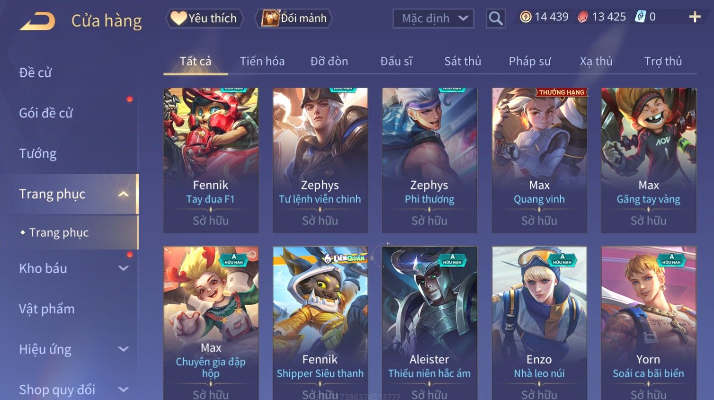Image resolution: width=714 pixels, height=400 pixels.
Task: Click the gold coin balance icon
Action: pyautogui.click(x=526, y=17)
